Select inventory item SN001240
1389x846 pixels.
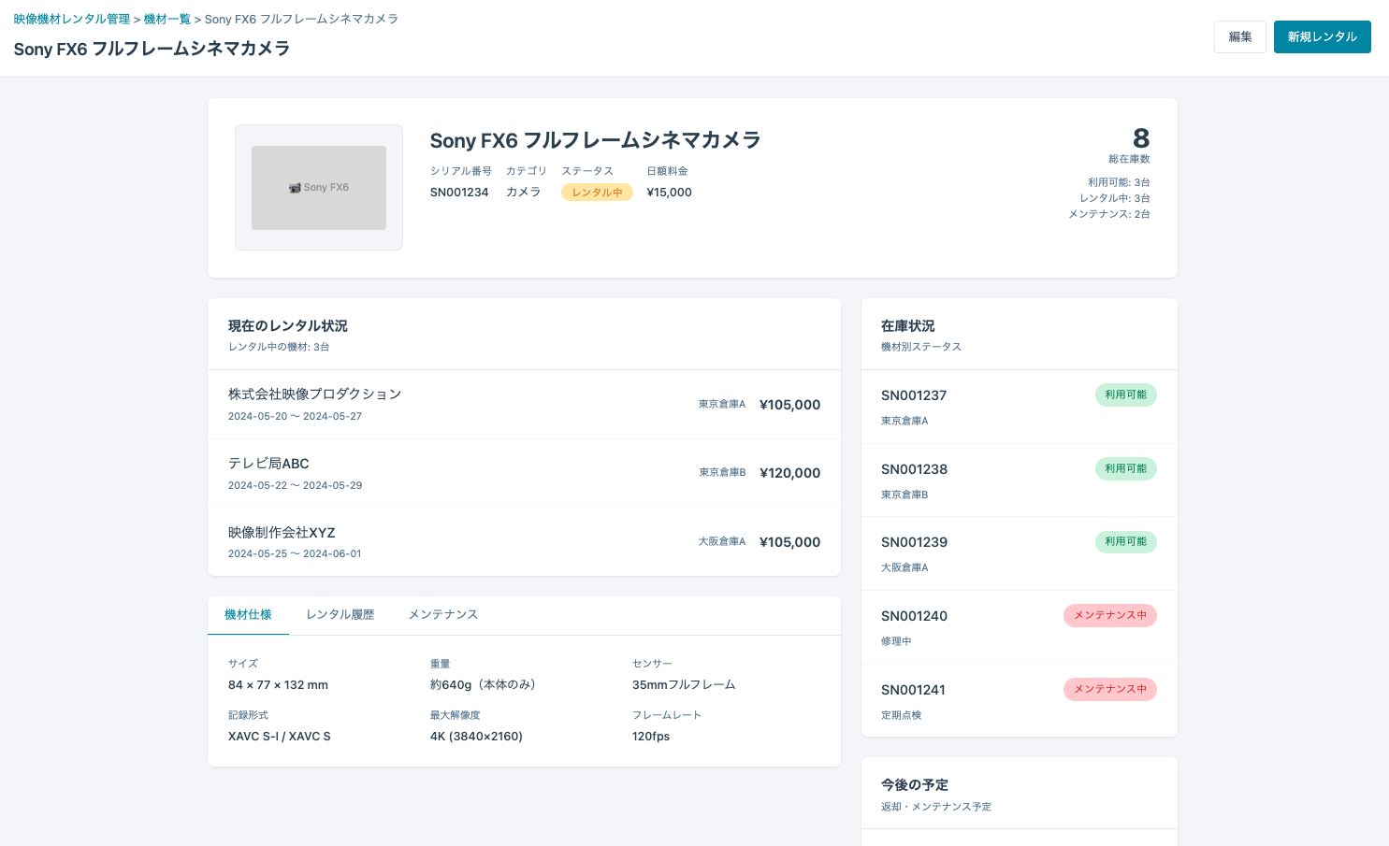[x=1019, y=627]
